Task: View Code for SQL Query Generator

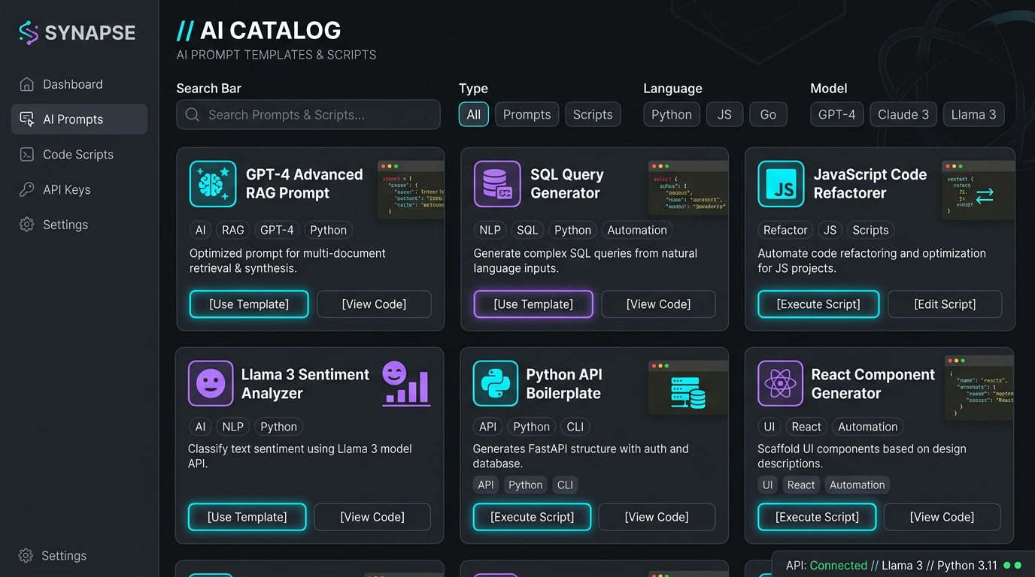Action: point(658,304)
